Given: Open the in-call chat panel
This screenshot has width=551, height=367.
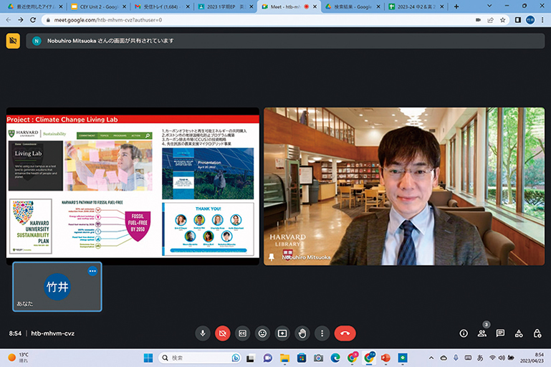Looking at the screenshot, I should 500,333.
